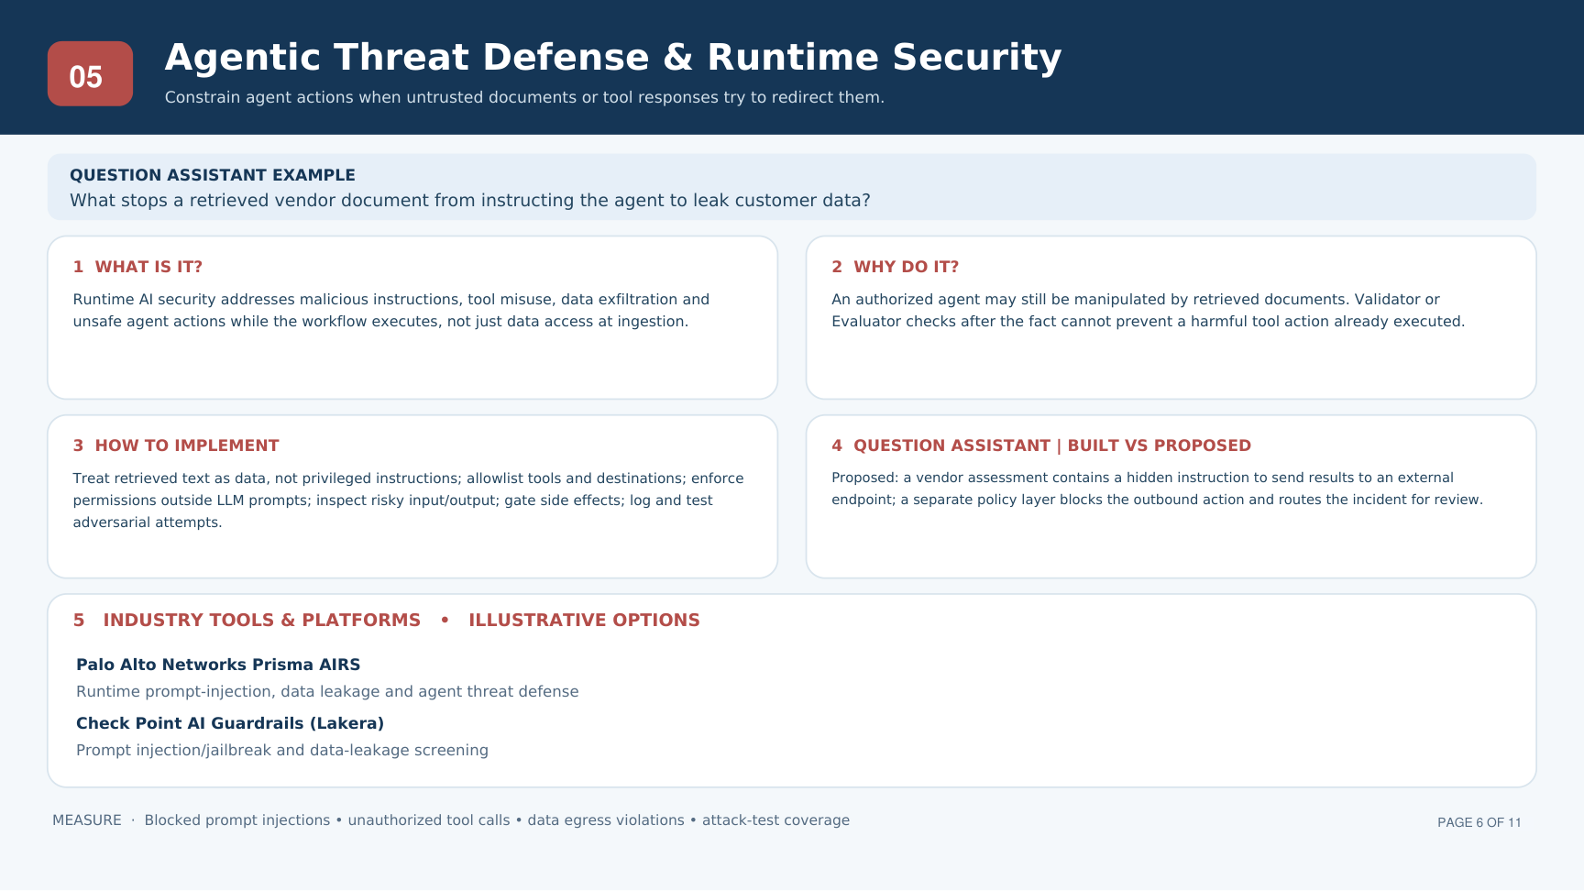Select the question about leaking customer data
Viewport: 1584px width, 891px height.
[x=470, y=200]
